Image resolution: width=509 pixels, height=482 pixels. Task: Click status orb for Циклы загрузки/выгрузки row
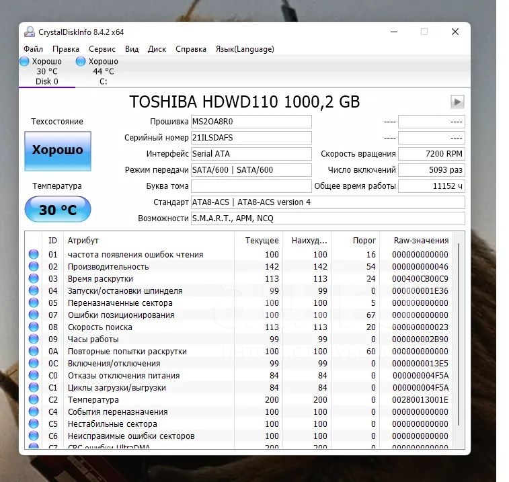34,387
